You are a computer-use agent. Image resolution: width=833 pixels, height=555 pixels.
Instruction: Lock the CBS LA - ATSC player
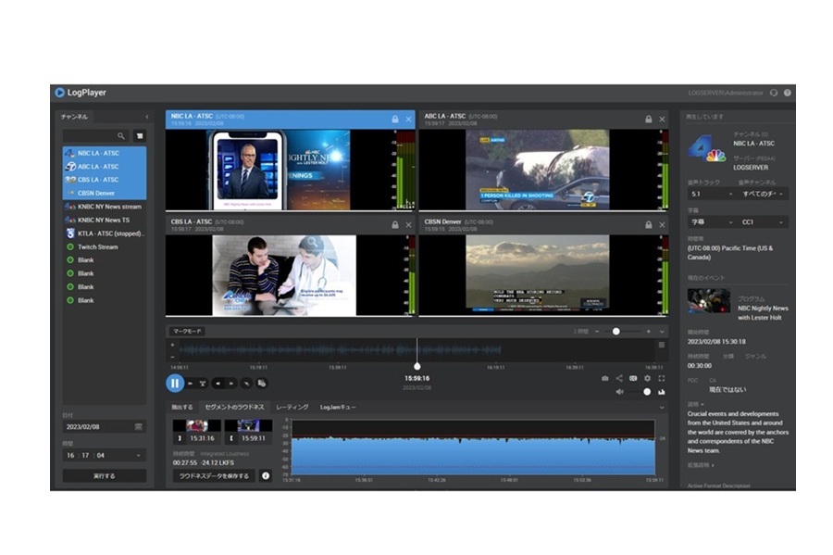coord(394,225)
